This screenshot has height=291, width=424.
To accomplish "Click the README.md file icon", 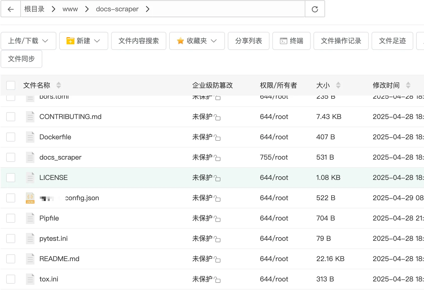I will pyautogui.click(x=30, y=259).
